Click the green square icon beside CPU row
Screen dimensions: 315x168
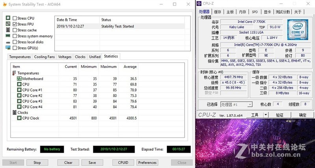point(19,84)
